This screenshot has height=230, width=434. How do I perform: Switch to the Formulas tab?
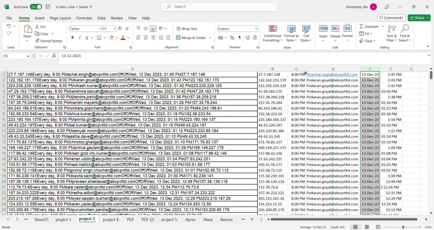[x=84, y=18]
